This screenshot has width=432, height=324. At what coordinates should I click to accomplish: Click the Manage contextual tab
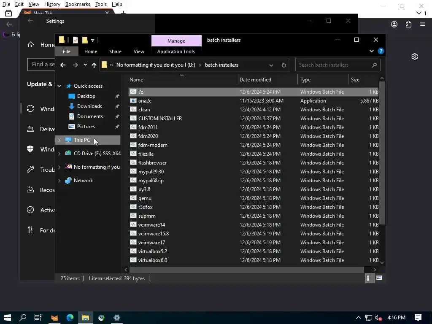click(x=176, y=41)
